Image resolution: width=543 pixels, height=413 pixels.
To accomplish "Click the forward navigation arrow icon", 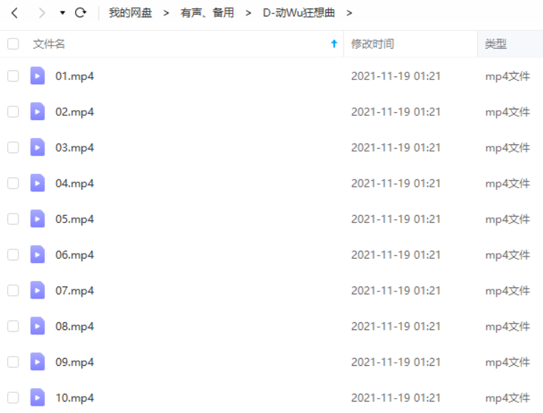I will click(42, 13).
